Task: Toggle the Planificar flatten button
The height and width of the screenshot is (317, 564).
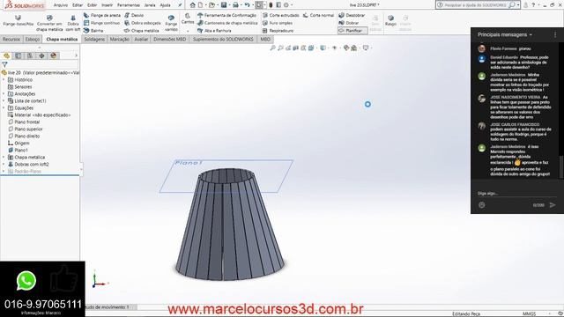Action: (352, 31)
